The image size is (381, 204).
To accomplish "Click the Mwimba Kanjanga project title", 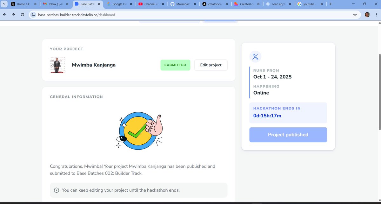I will point(94,65).
